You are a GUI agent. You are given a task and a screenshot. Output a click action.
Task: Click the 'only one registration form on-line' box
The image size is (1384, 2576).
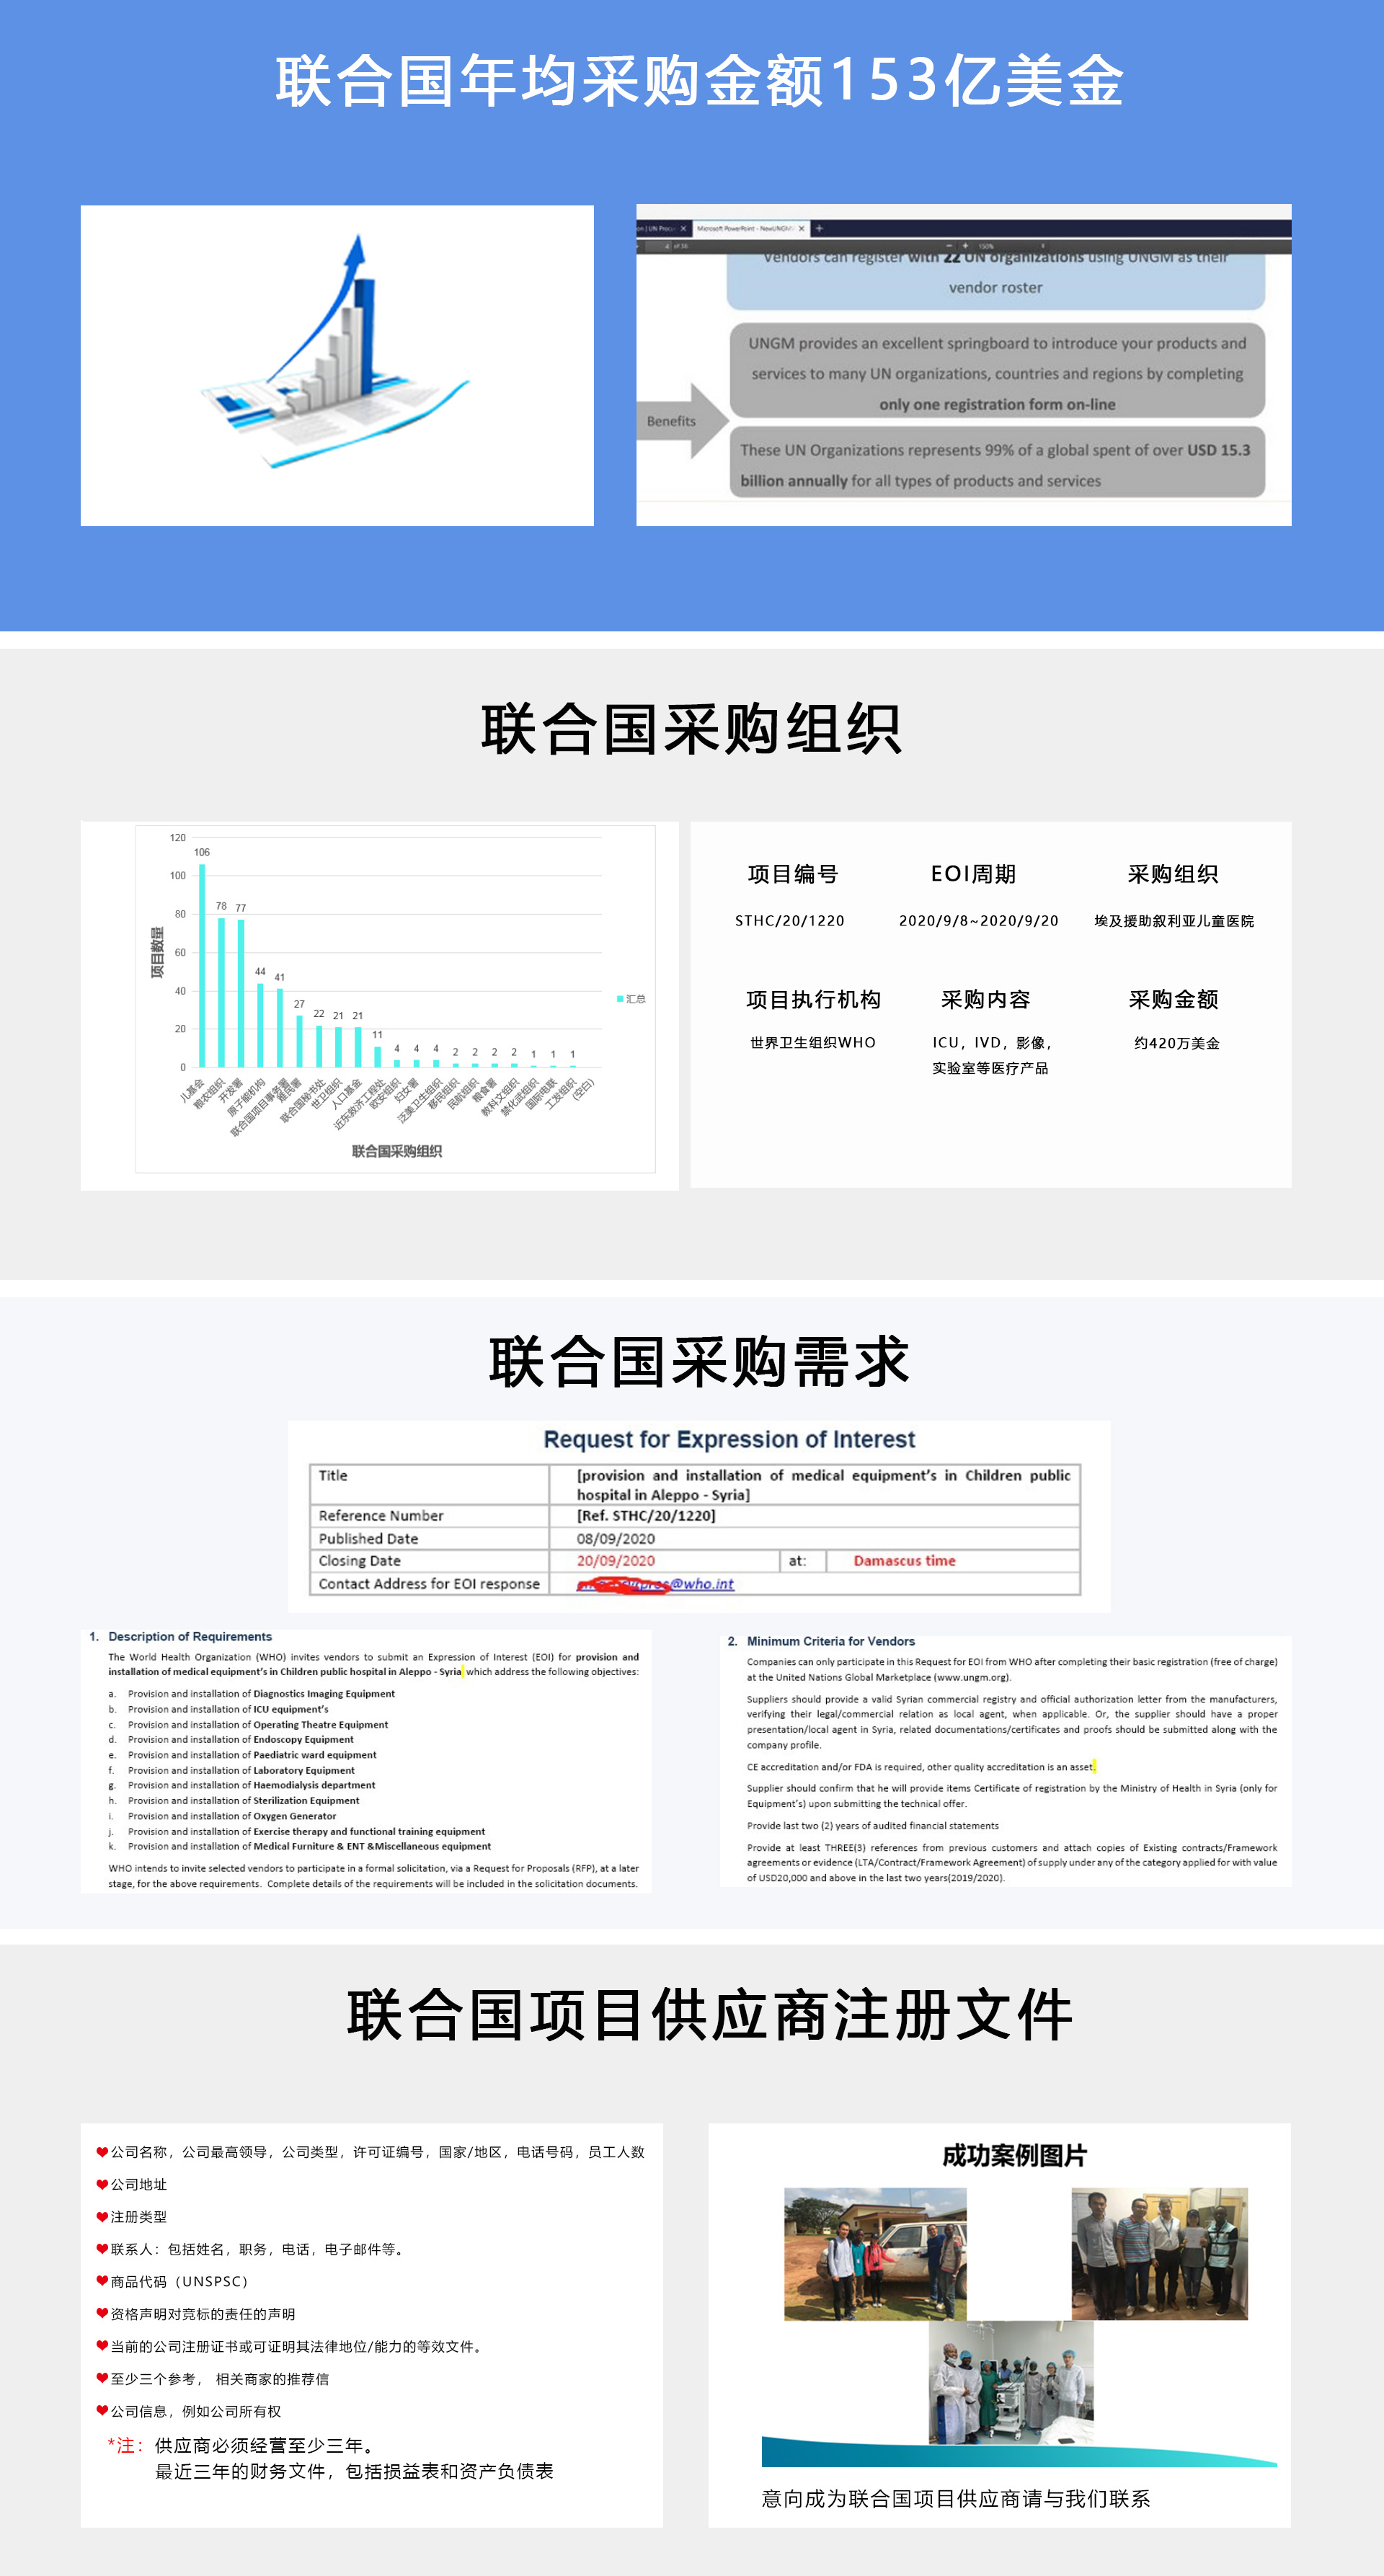click(996, 372)
